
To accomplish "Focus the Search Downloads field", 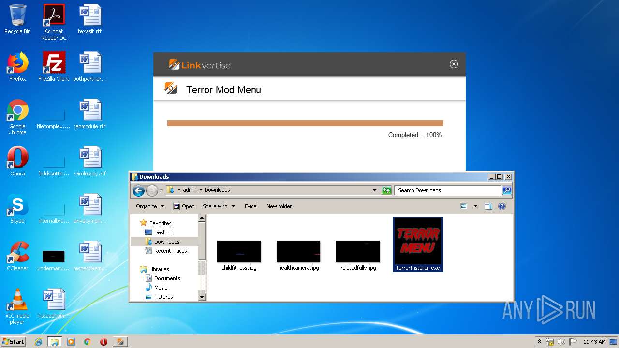I will (448, 190).
